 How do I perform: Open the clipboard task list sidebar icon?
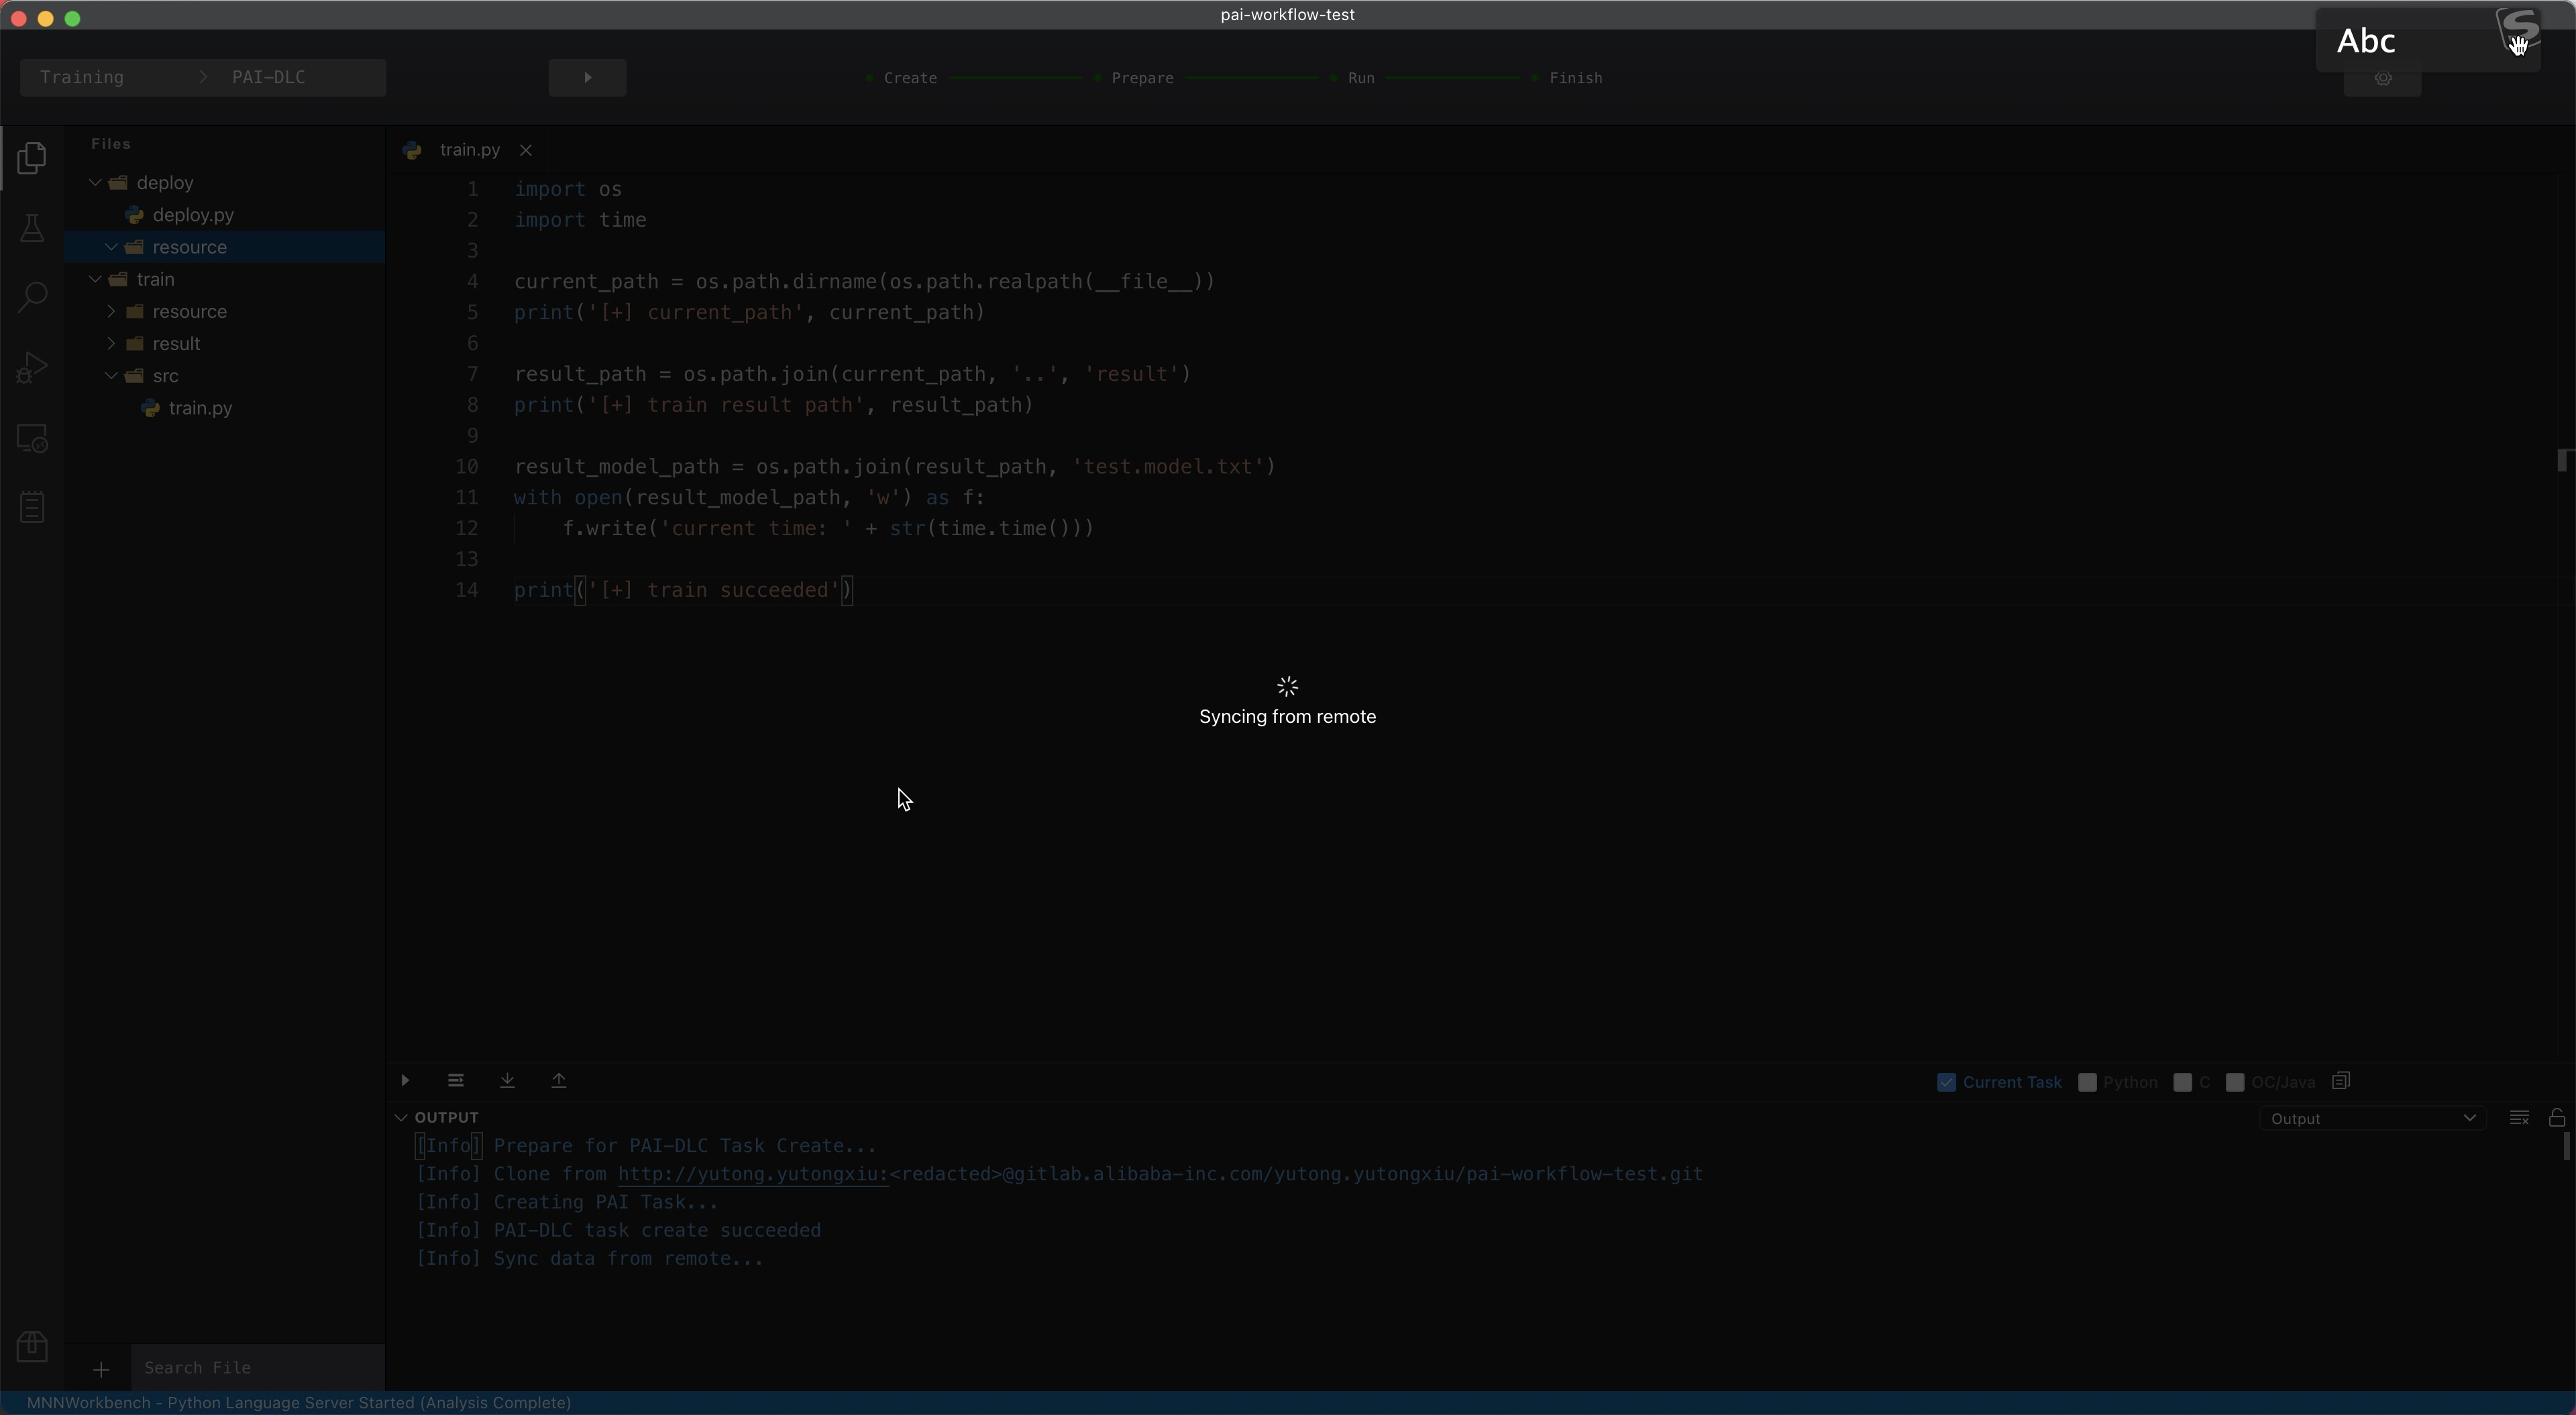(x=32, y=506)
